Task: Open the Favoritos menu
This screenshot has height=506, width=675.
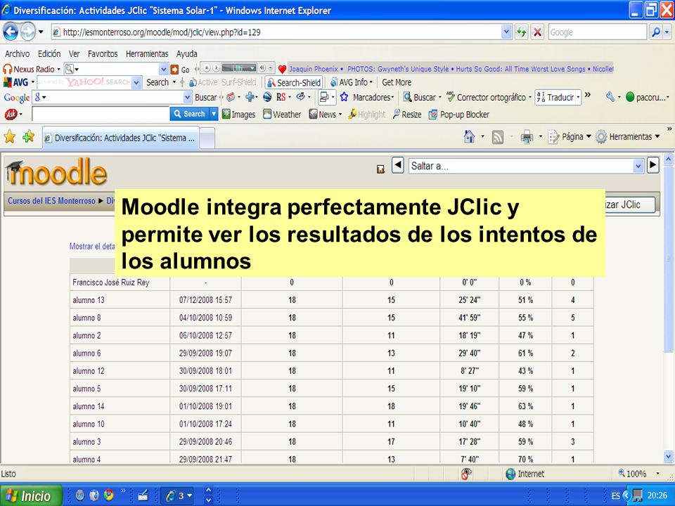Action: click(103, 54)
